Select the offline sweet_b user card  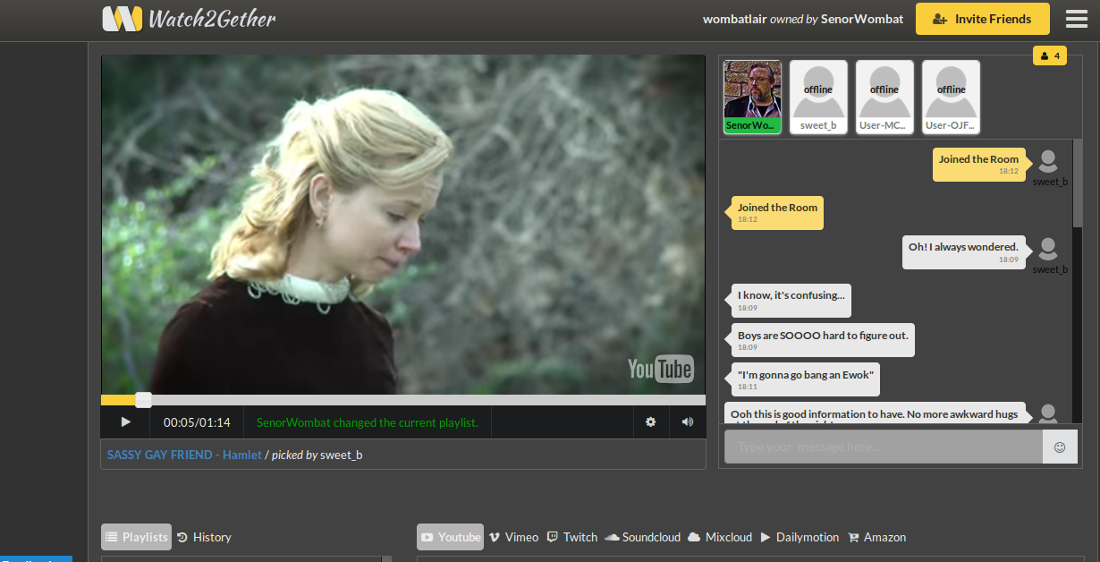tap(818, 98)
